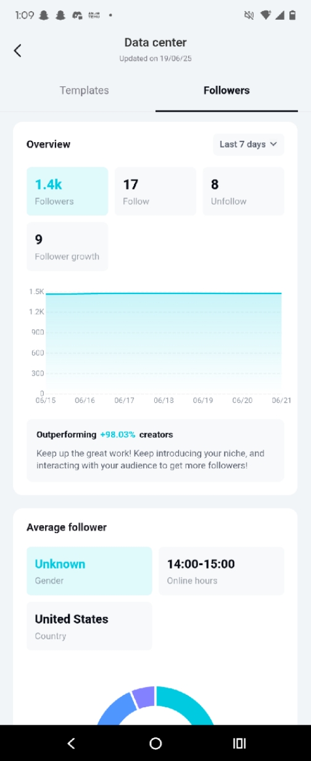
Task: Open the Android recent apps button
Action: [239, 743]
